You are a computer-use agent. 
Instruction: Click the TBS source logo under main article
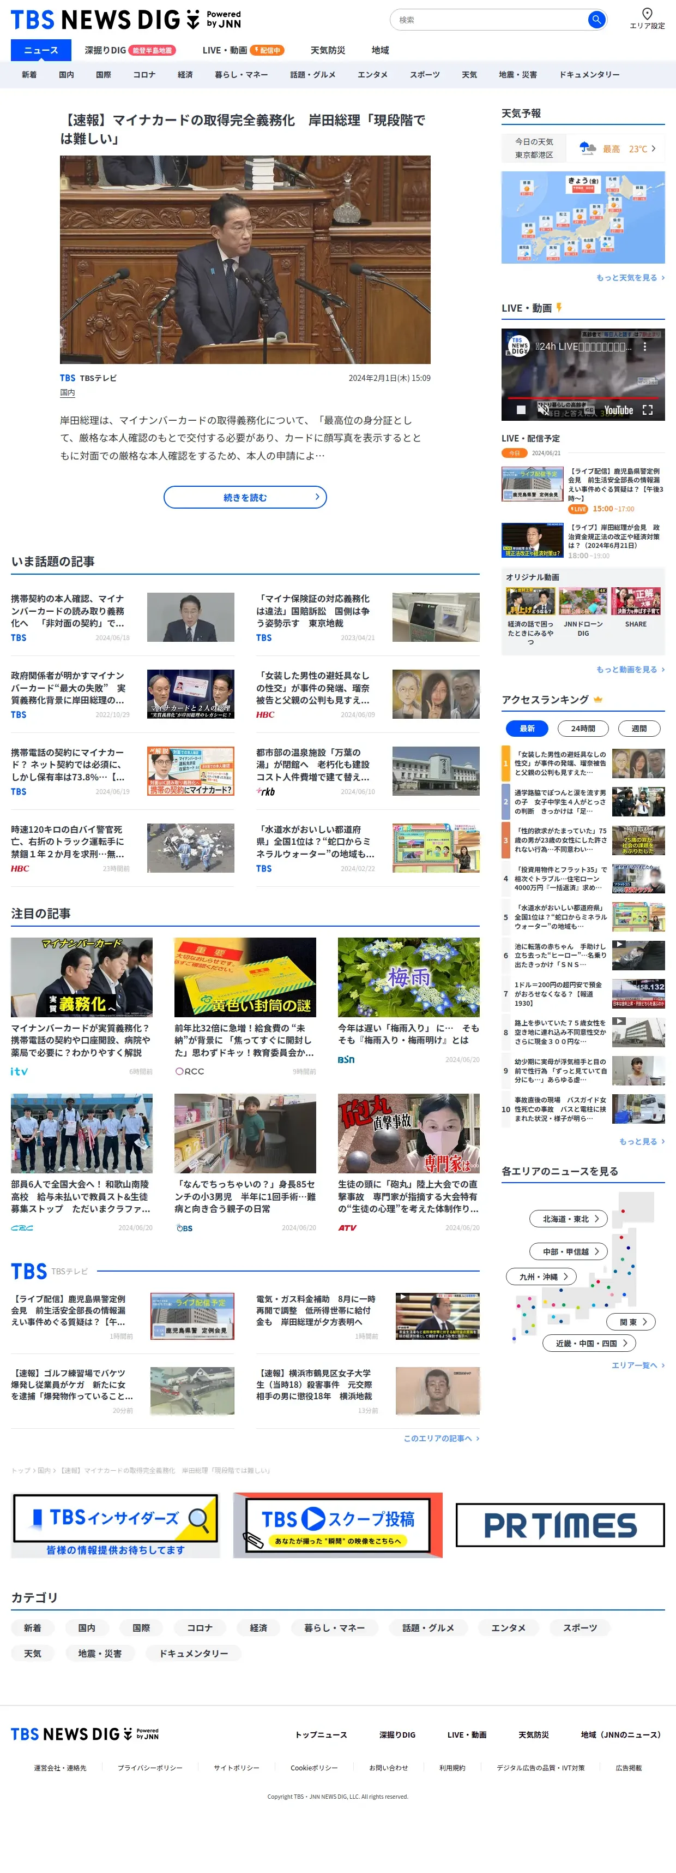pyautogui.click(x=68, y=378)
